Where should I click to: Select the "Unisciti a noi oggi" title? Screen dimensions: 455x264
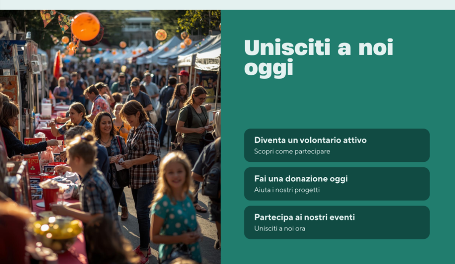(318, 58)
